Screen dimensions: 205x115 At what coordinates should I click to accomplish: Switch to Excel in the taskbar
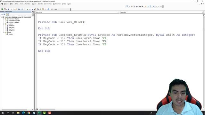[x=39, y=113]
